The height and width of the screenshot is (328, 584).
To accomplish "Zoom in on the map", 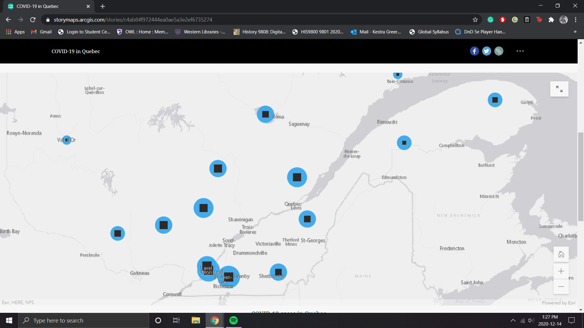I will click(x=561, y=271).
